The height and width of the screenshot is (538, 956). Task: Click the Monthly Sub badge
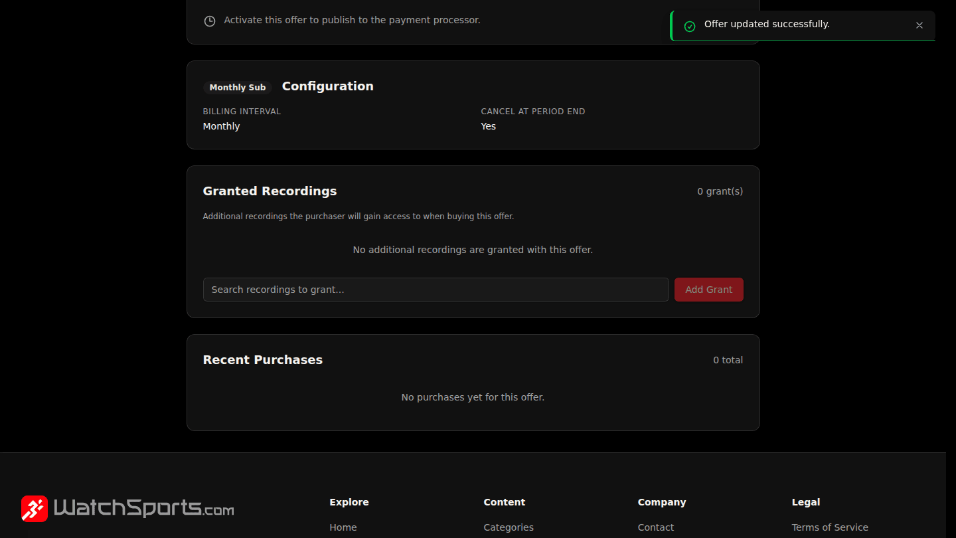[238, 87]
